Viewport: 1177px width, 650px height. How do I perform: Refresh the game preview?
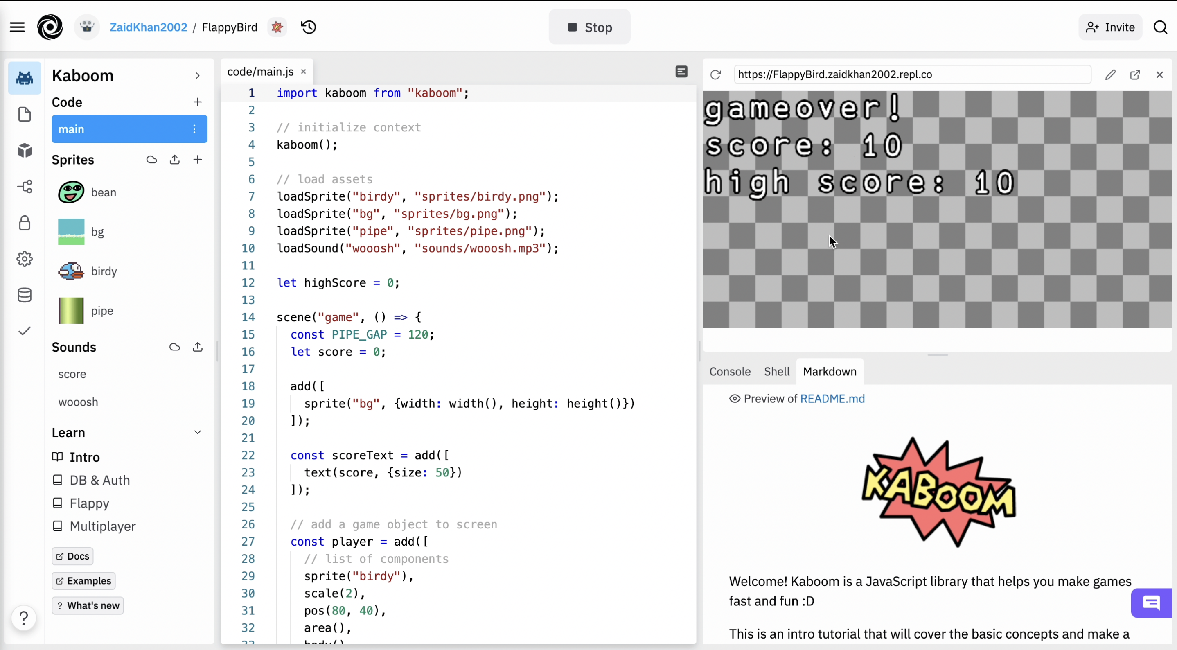(715, 74)
